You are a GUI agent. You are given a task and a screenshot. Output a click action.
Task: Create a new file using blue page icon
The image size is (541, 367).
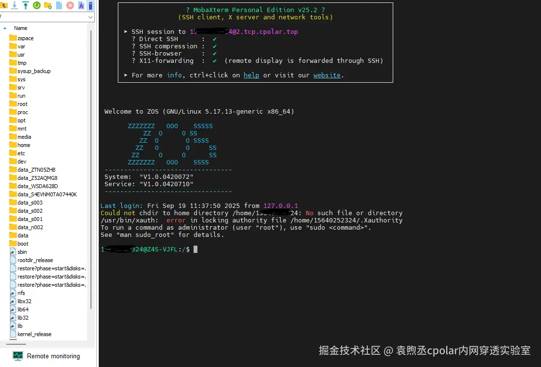coord(59,5)
